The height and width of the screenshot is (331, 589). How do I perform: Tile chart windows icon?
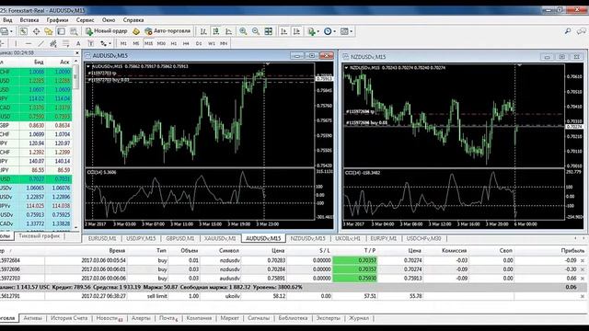tap(269, 31)
